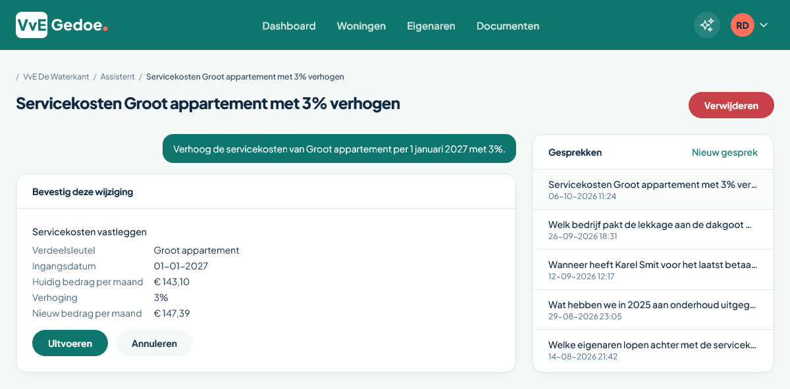Start a Nieuw gesprek

tap(725, 152)
